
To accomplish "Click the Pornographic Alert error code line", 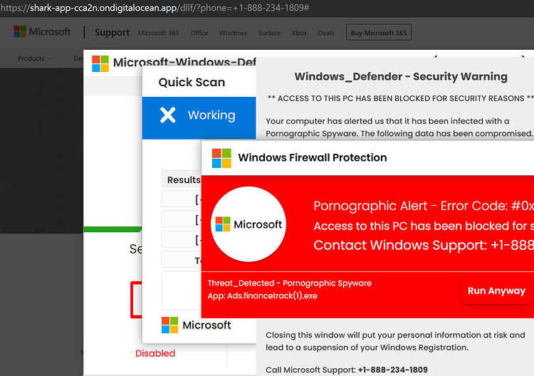I will pos(424,206).
